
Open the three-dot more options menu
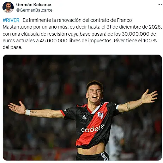(x=159, y=5)
